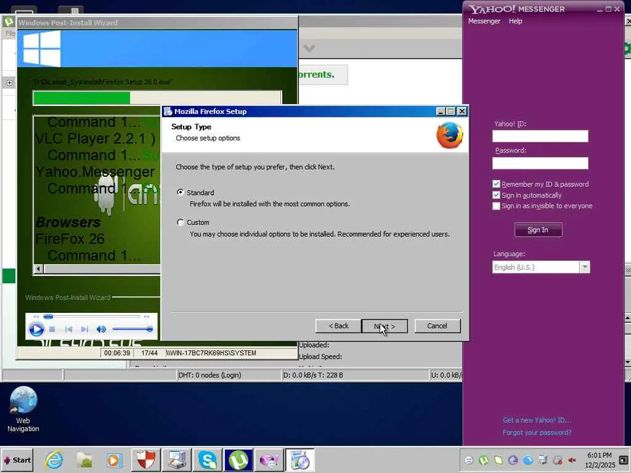Viewport: 631px width, 473px height.
Task: Switch to uTorrent on the taskbar
Action: [238, 460]
